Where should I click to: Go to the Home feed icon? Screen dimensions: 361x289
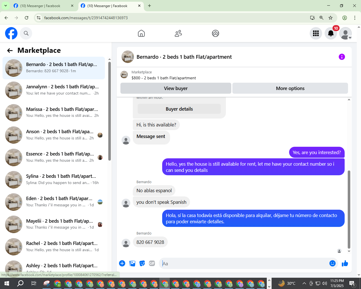point(141,33)
